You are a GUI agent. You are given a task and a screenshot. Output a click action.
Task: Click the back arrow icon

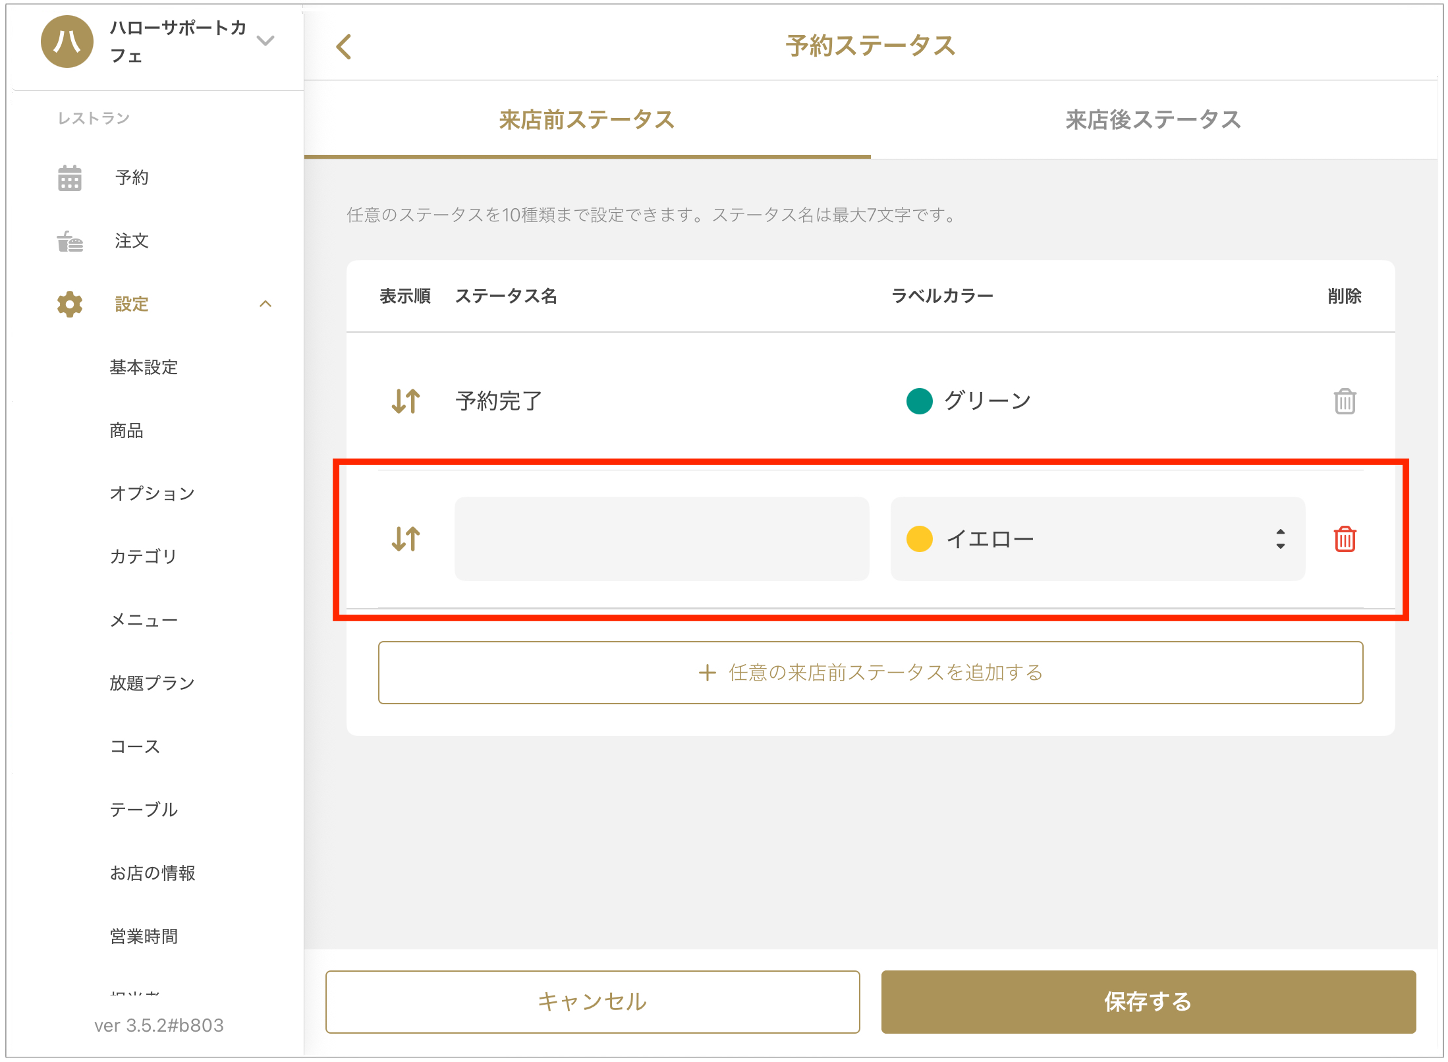coord(344,47)
